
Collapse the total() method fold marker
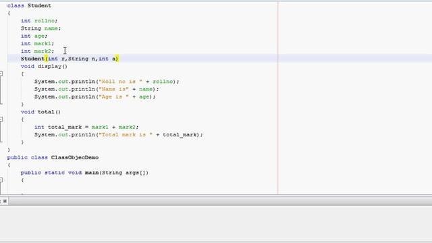point(1,119)
